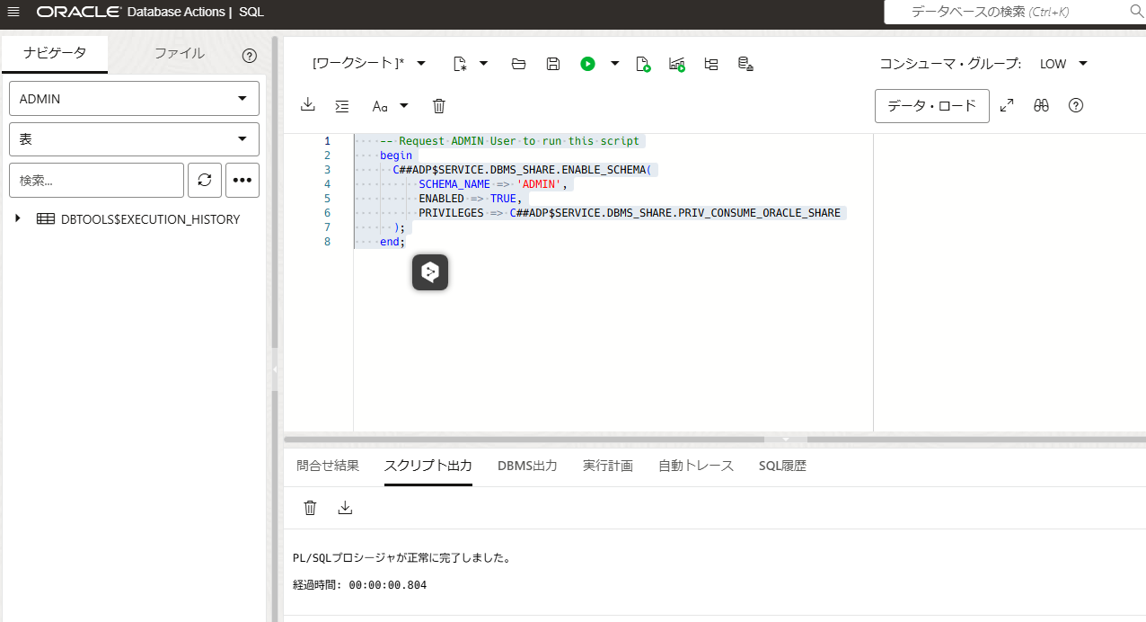Screen dimensions: 1146x622
Task: Open the ADMIN schema selector
Action: [133, 98]
